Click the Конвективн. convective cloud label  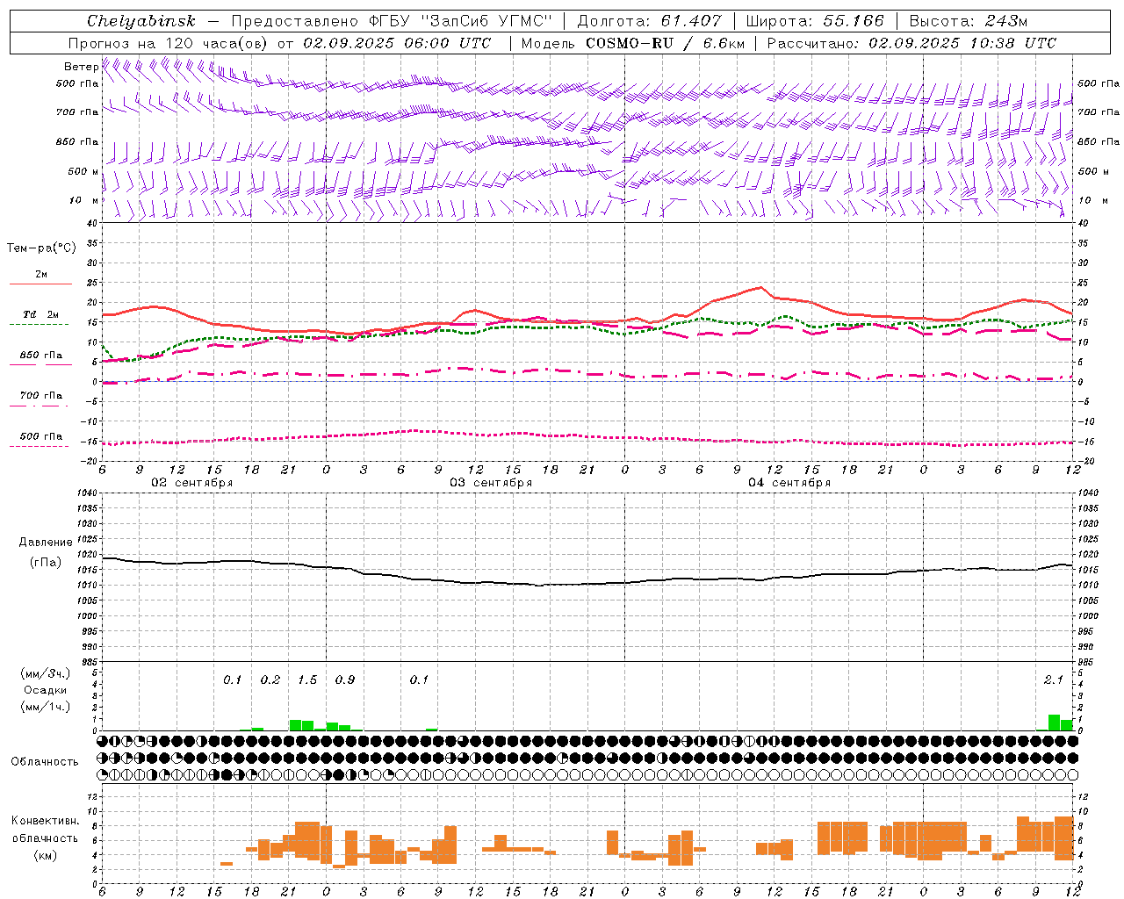[x=46, y=821]
